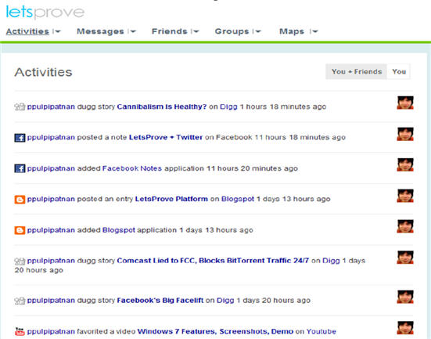Click the YouTube icon beside Windows 7 Features
The image size is (431, 339).
(x=20, y=332)
